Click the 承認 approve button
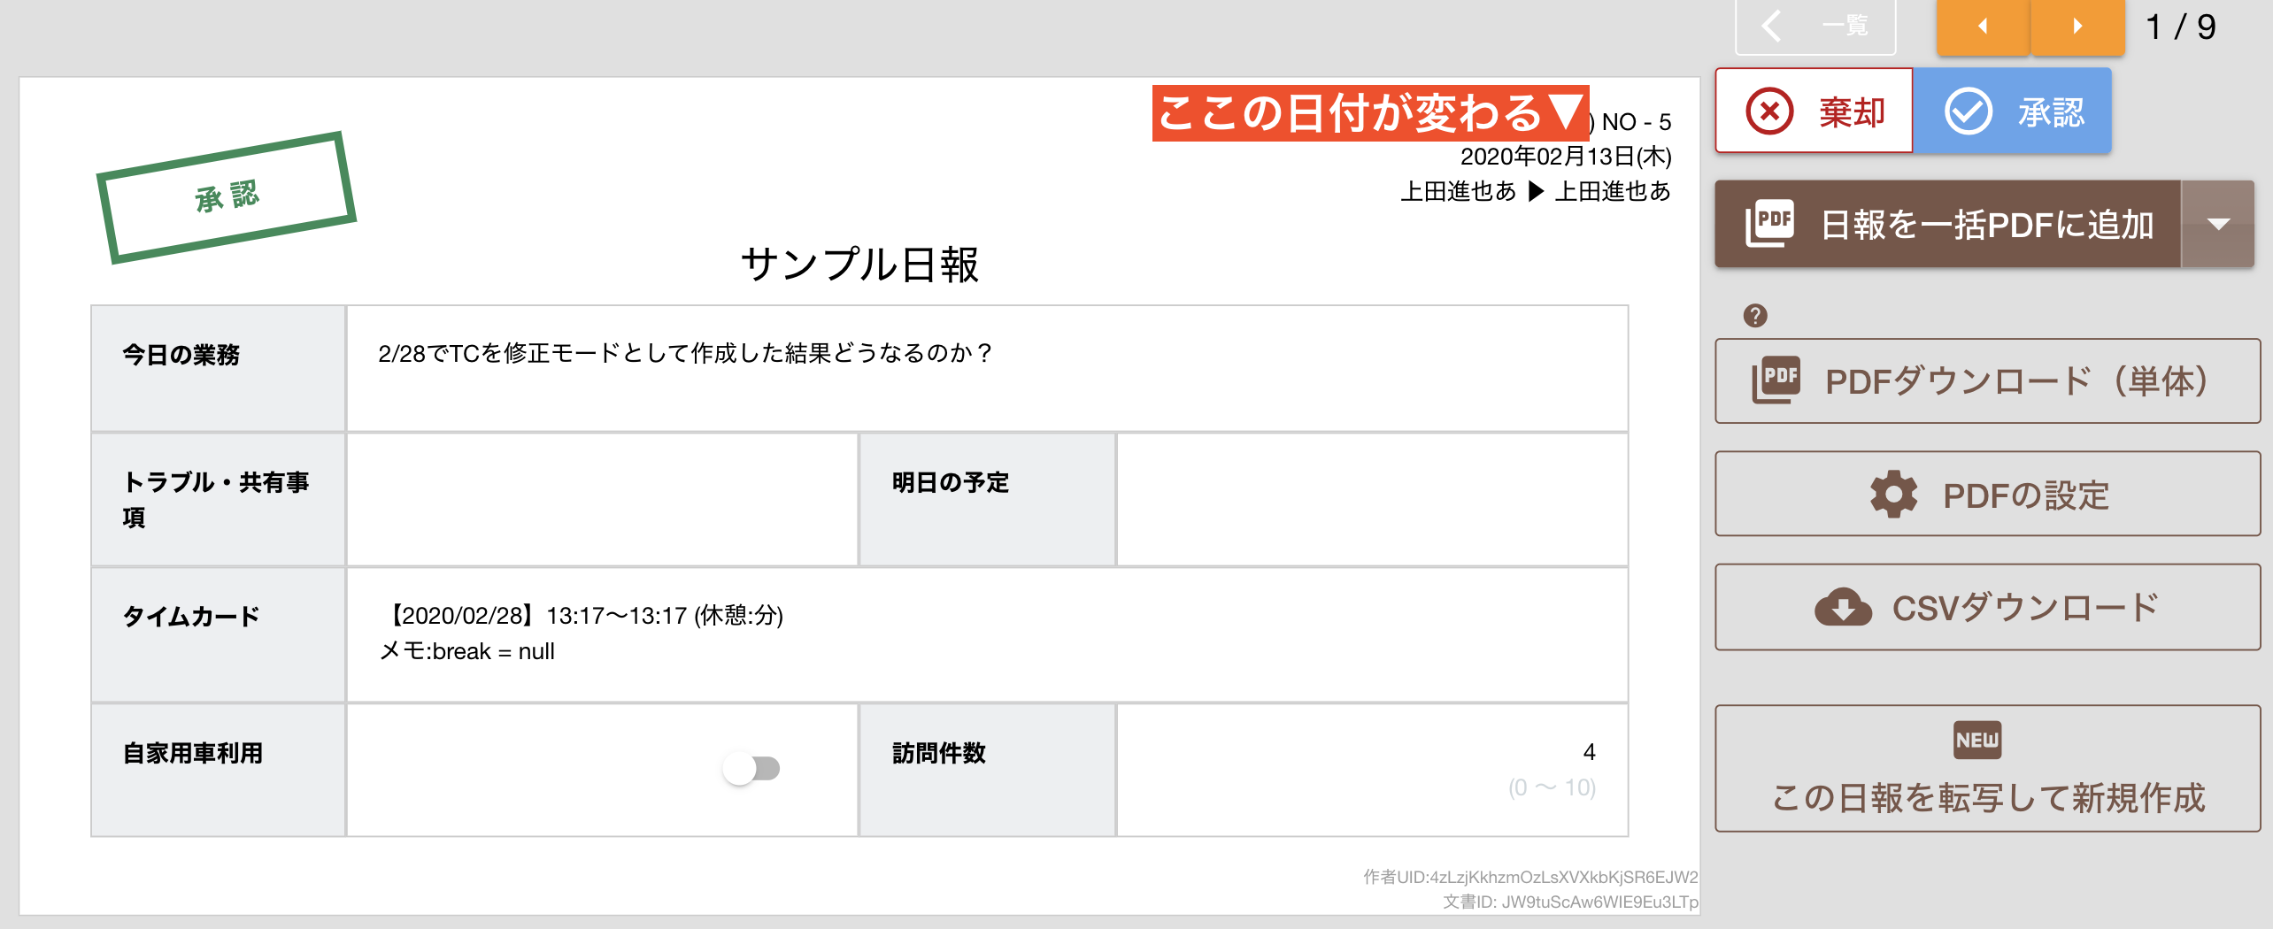This screenshot has height=929, width=2273. (x=2013, y=111)
